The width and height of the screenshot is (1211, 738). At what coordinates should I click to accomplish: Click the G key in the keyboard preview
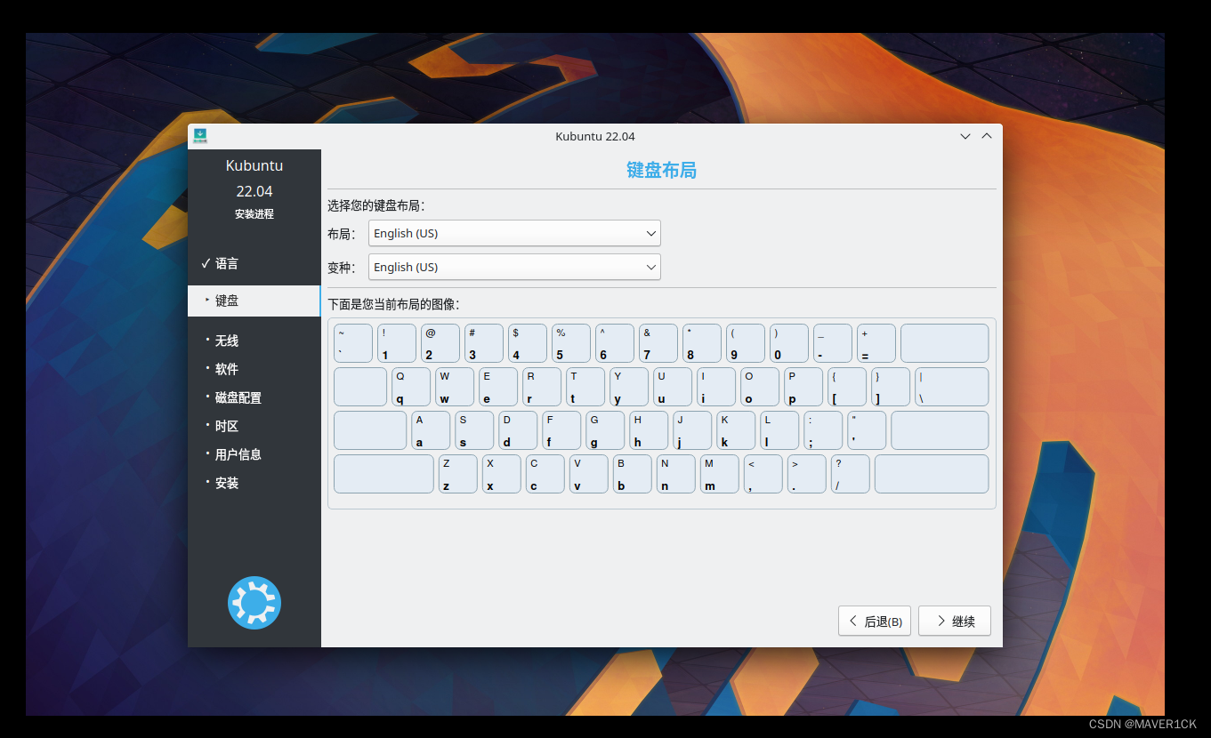tap(605, 430)
